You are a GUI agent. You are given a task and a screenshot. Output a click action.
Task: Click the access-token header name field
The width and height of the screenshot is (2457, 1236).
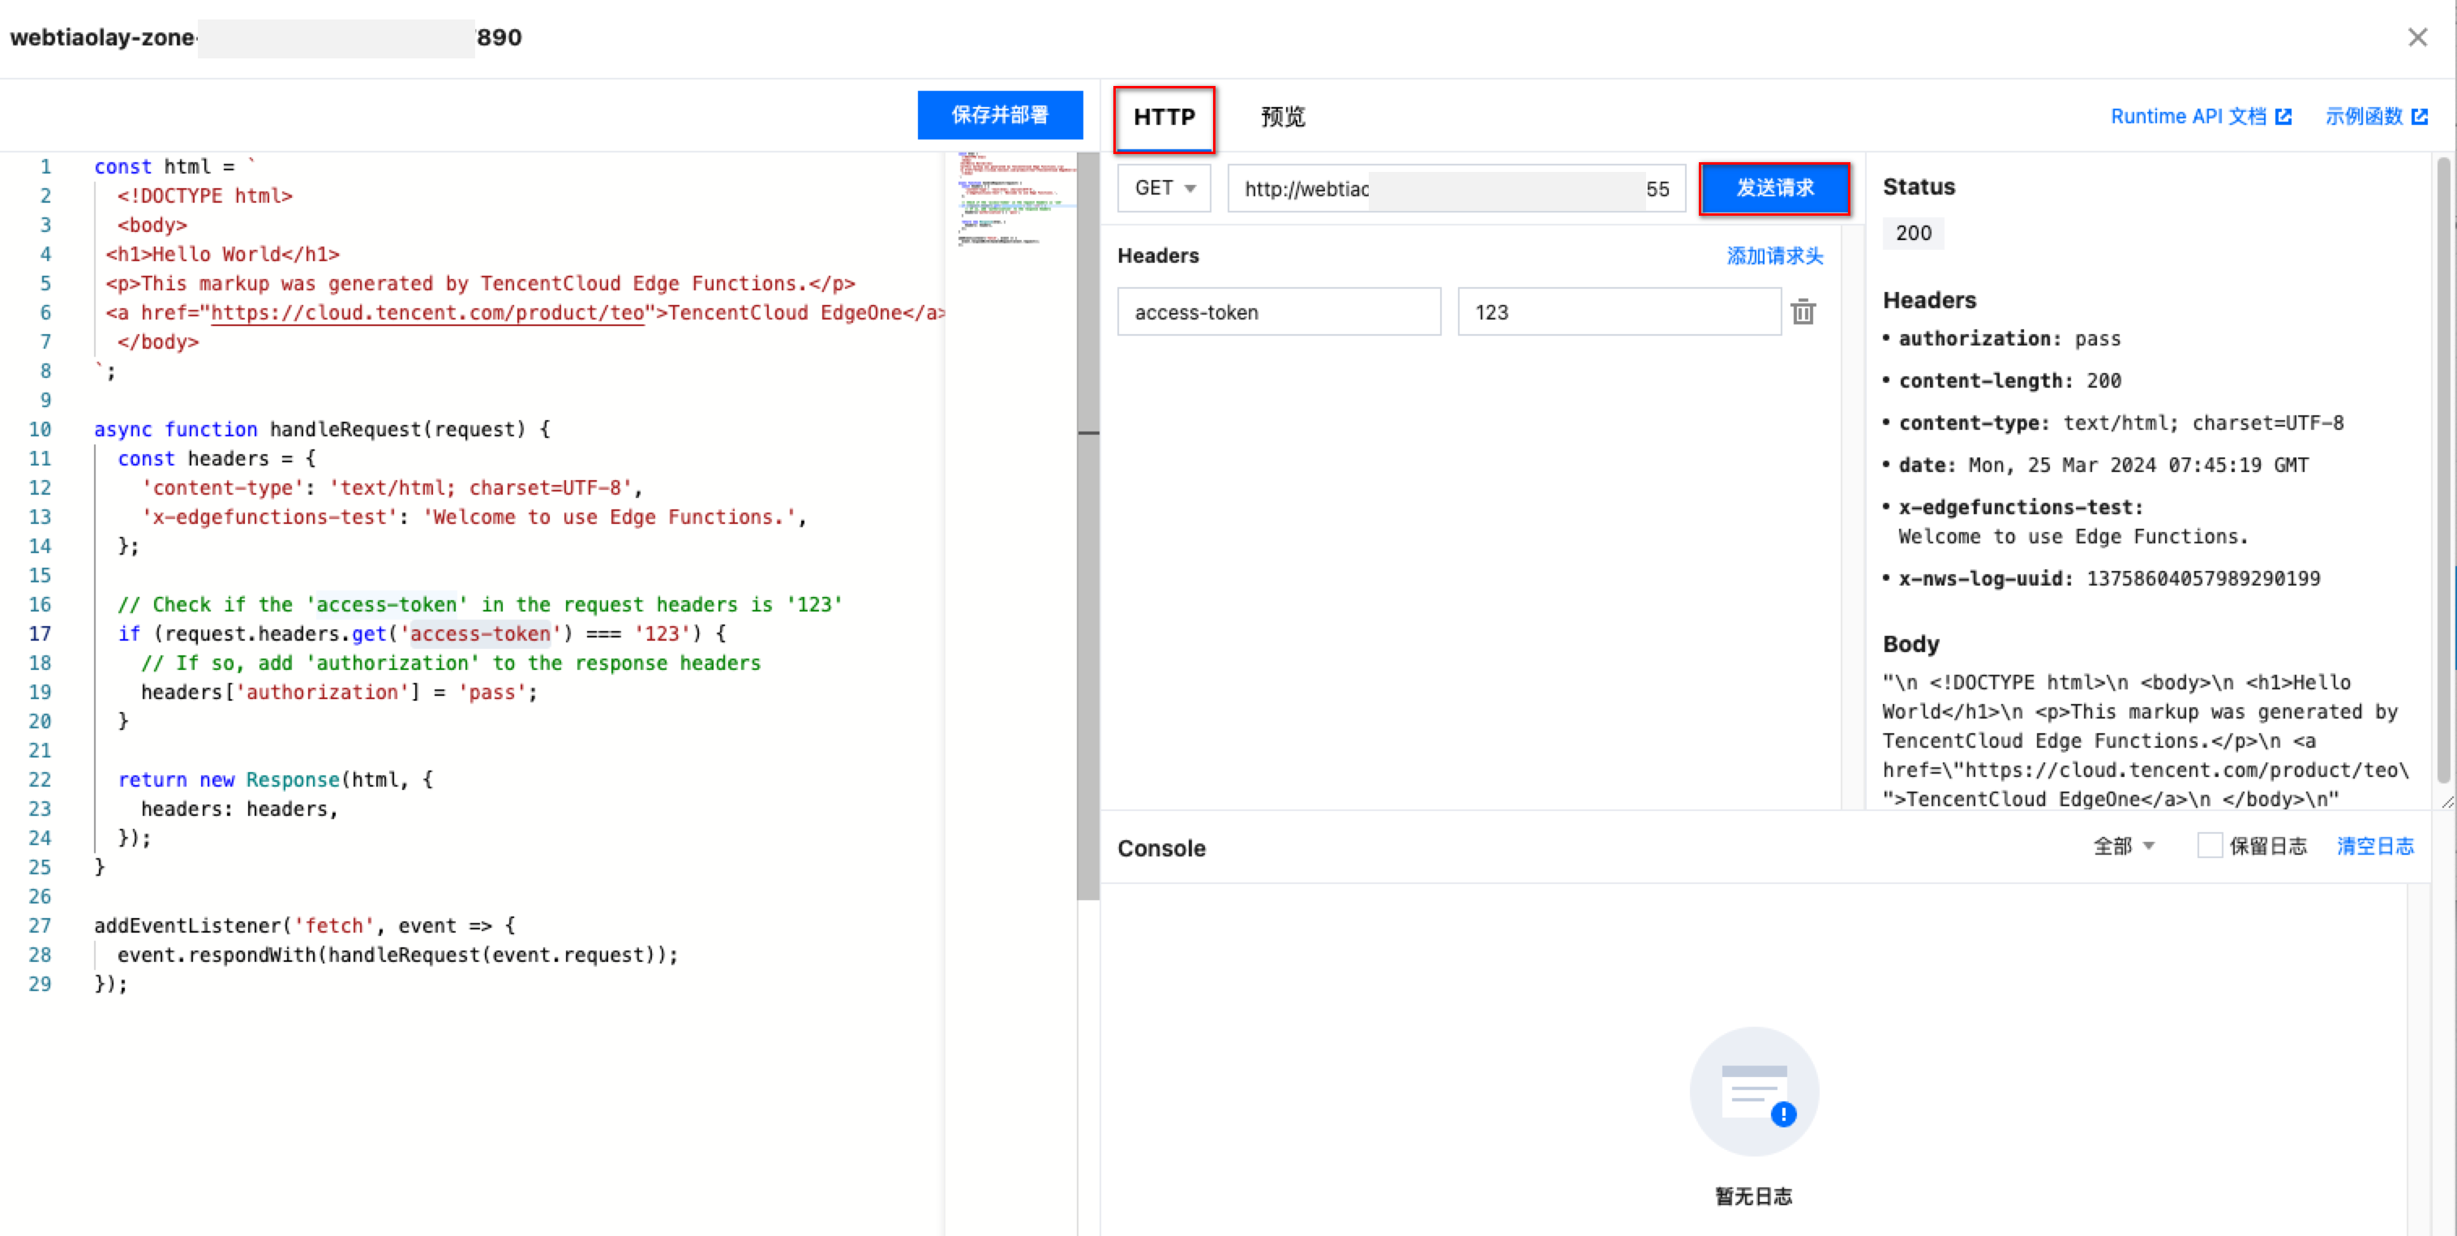point(1278,312)
